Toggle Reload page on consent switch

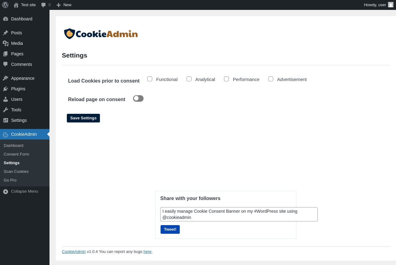(138, 98)
